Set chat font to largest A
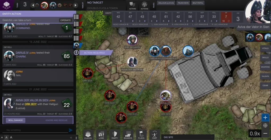 pyautogui.click(x=11, y=137)
